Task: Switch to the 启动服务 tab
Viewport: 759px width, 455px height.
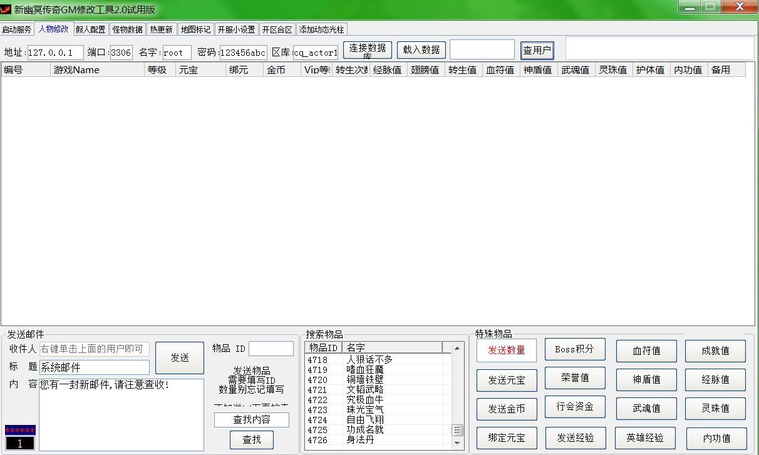Action: [17, 29]
